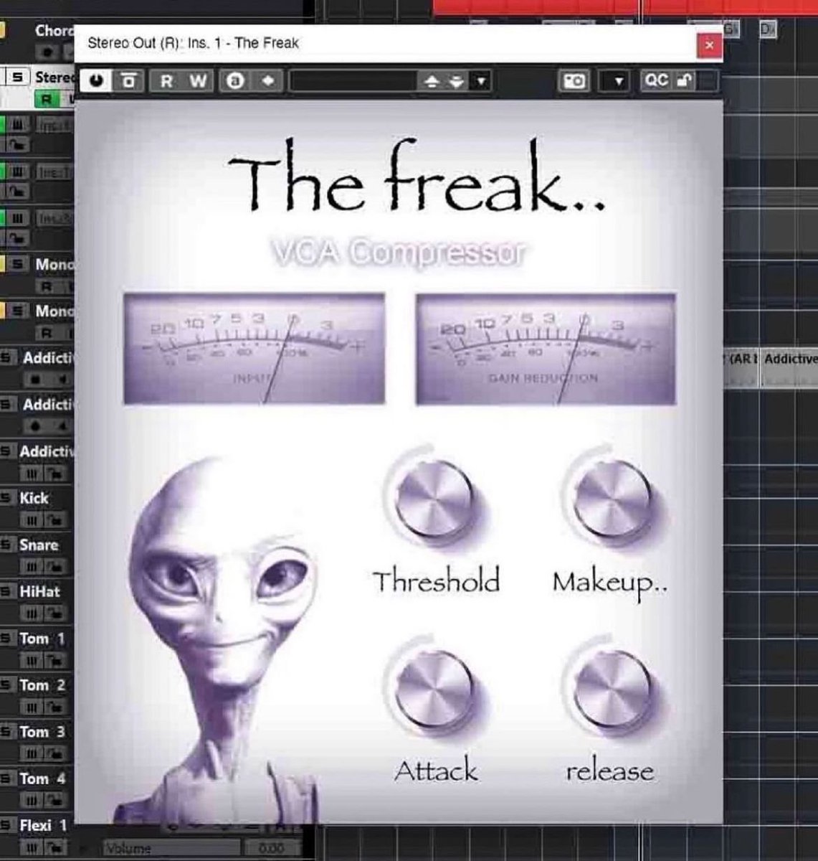This screenshot has height=861, width=818.
Task: Click lock icon on Snare track
Action: point(55,567)
